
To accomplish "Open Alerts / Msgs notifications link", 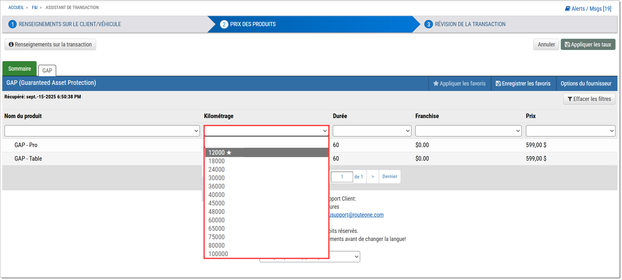I will point(588,9).
